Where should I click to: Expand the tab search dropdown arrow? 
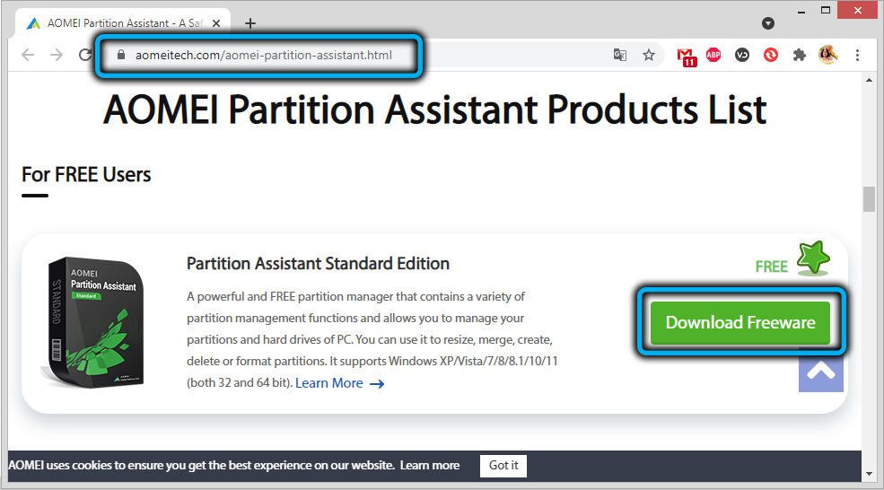(768, 23)
